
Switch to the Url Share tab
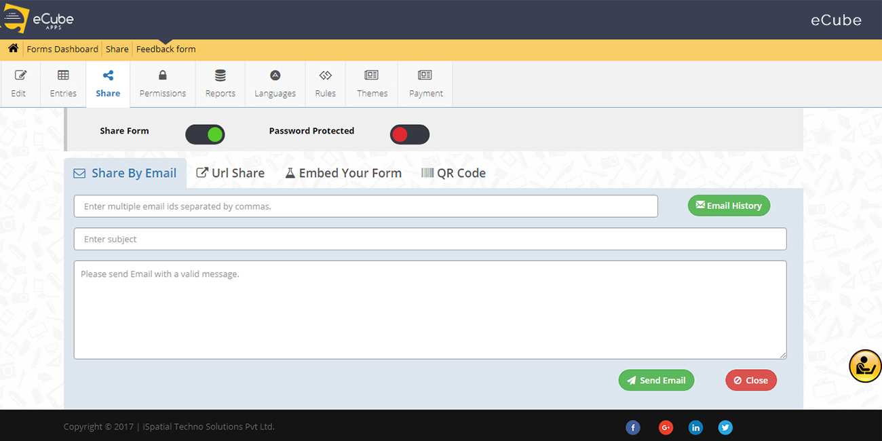(231, 173)
